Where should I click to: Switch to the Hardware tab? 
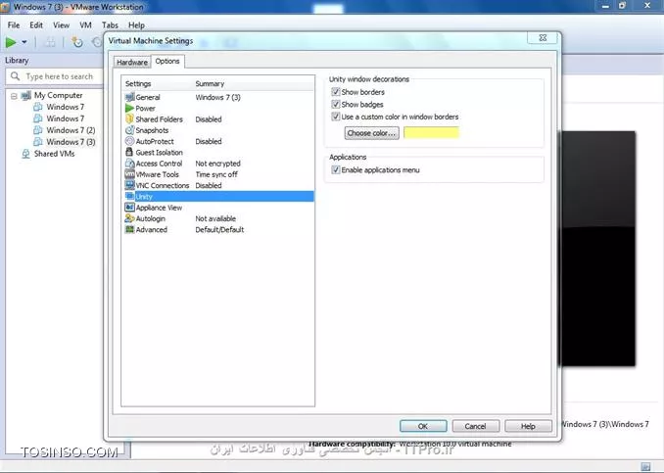pyautogui.click(x=132, y=62)
